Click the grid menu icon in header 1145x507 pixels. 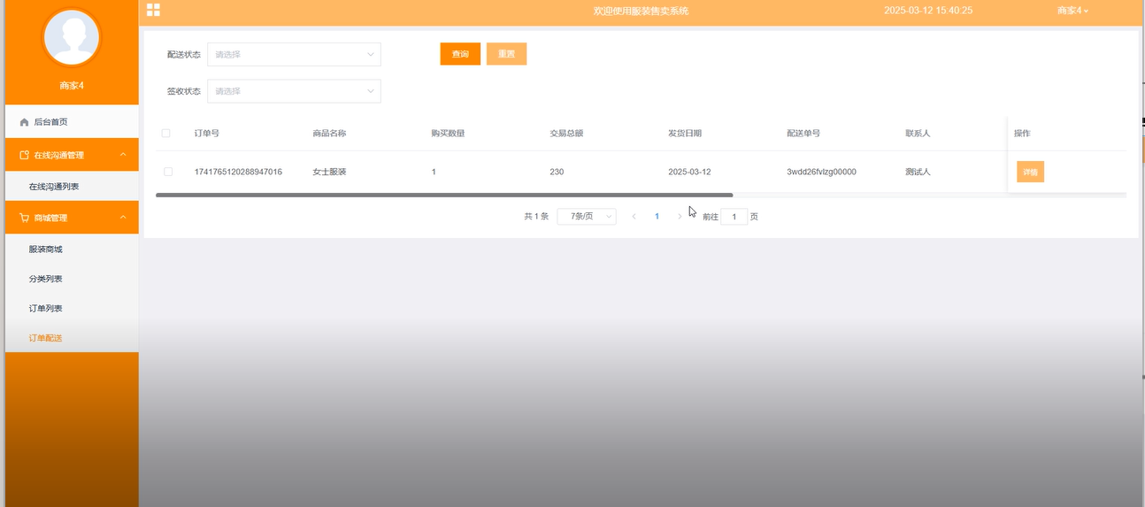[153, 11]
